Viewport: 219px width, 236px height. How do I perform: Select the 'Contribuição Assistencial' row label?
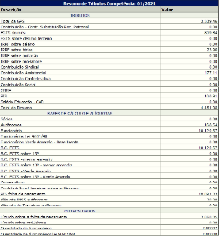tap(23, 73)
